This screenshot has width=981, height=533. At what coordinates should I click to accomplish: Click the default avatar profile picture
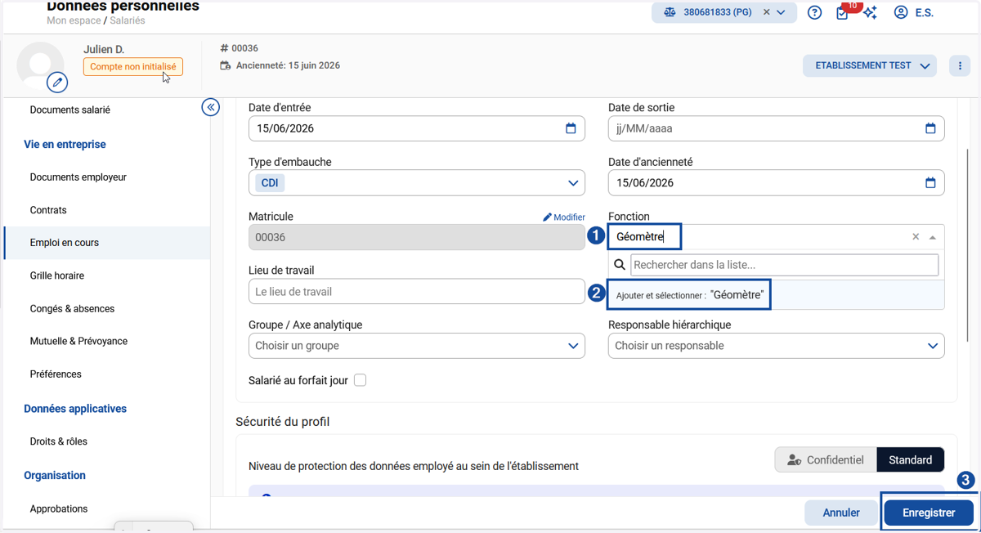pos(40,64)
